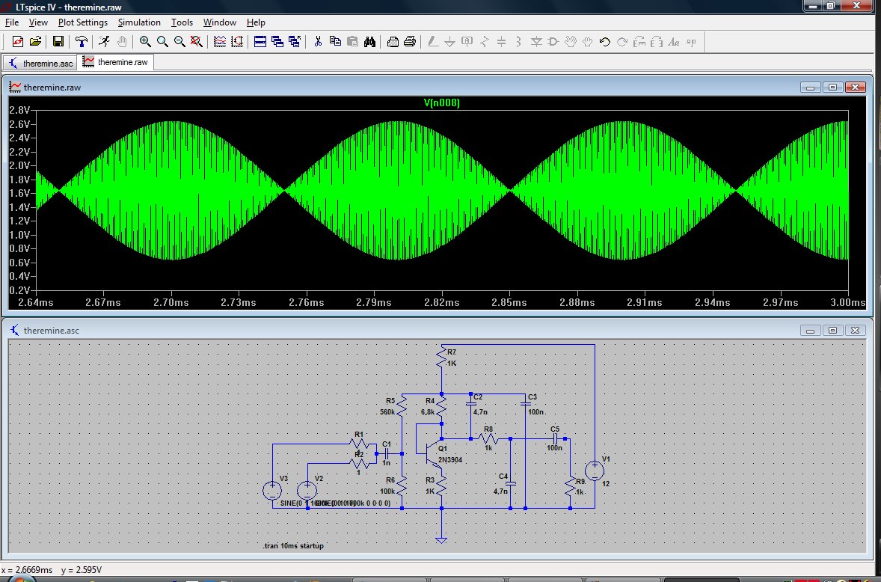Open Control Panel hammer icon
The height and width of the screenshot is (582, 881).
click(81, 42)
